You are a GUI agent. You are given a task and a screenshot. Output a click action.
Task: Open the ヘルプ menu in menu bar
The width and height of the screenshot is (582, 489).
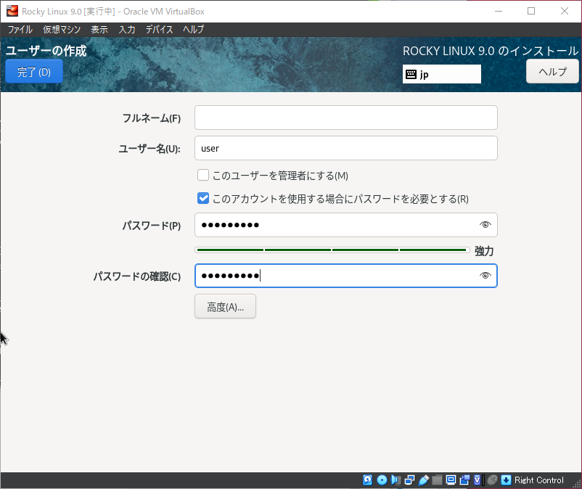[193, 29]
